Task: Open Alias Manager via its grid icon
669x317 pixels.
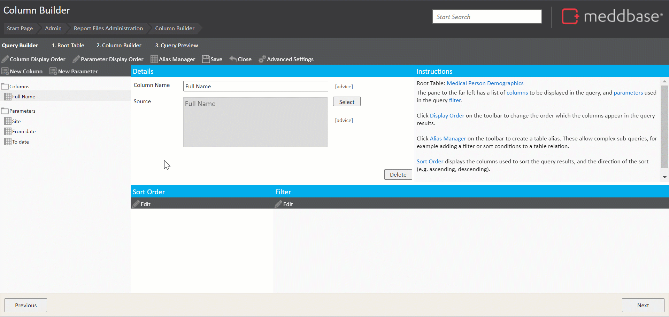Action: [154, 59]
